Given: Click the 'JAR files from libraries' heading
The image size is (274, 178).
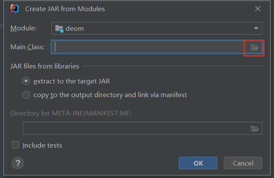Looking at the screenshot, I should pyautogui.click(x=45, y=66).
